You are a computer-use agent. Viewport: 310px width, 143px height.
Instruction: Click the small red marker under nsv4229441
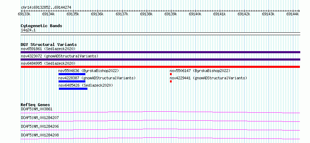171,81
